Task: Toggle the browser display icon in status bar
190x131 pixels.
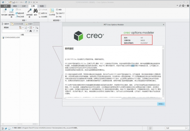Action: (x=6, y=128)
